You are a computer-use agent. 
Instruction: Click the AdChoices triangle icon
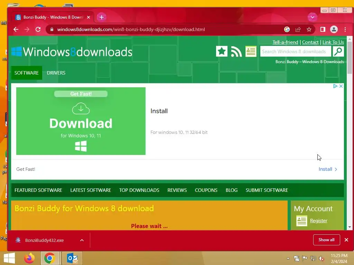tap(335, 86)
